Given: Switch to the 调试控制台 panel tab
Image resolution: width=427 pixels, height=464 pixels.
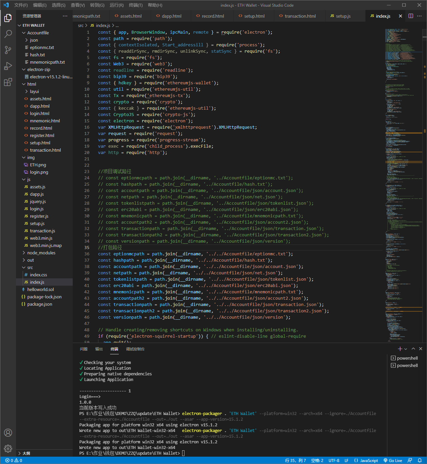Looking at the screenshot, I should tap(135, 349).
